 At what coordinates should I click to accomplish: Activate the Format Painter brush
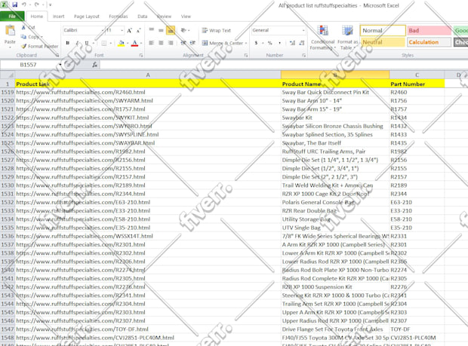coord(24,46)
